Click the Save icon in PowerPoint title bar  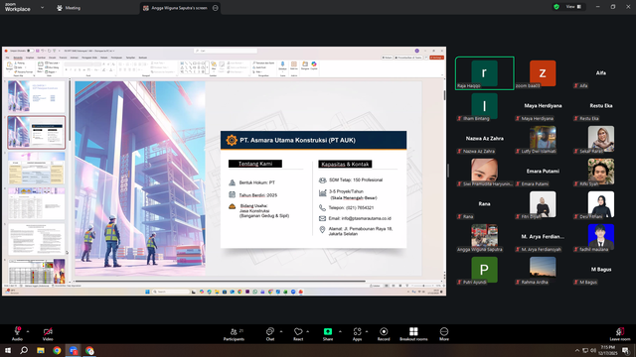click(38, 51)
